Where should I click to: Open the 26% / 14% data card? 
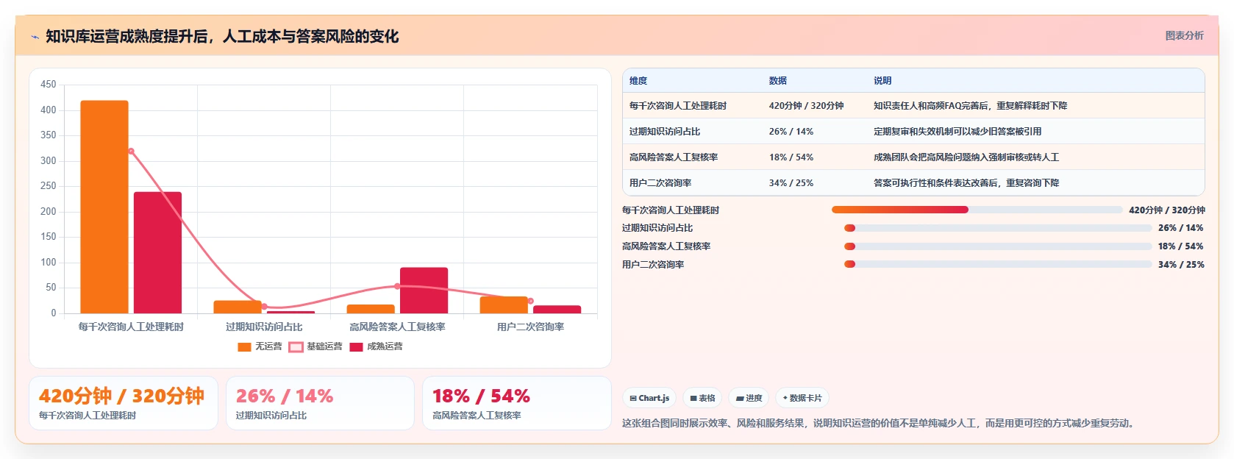tap(320, 403)
